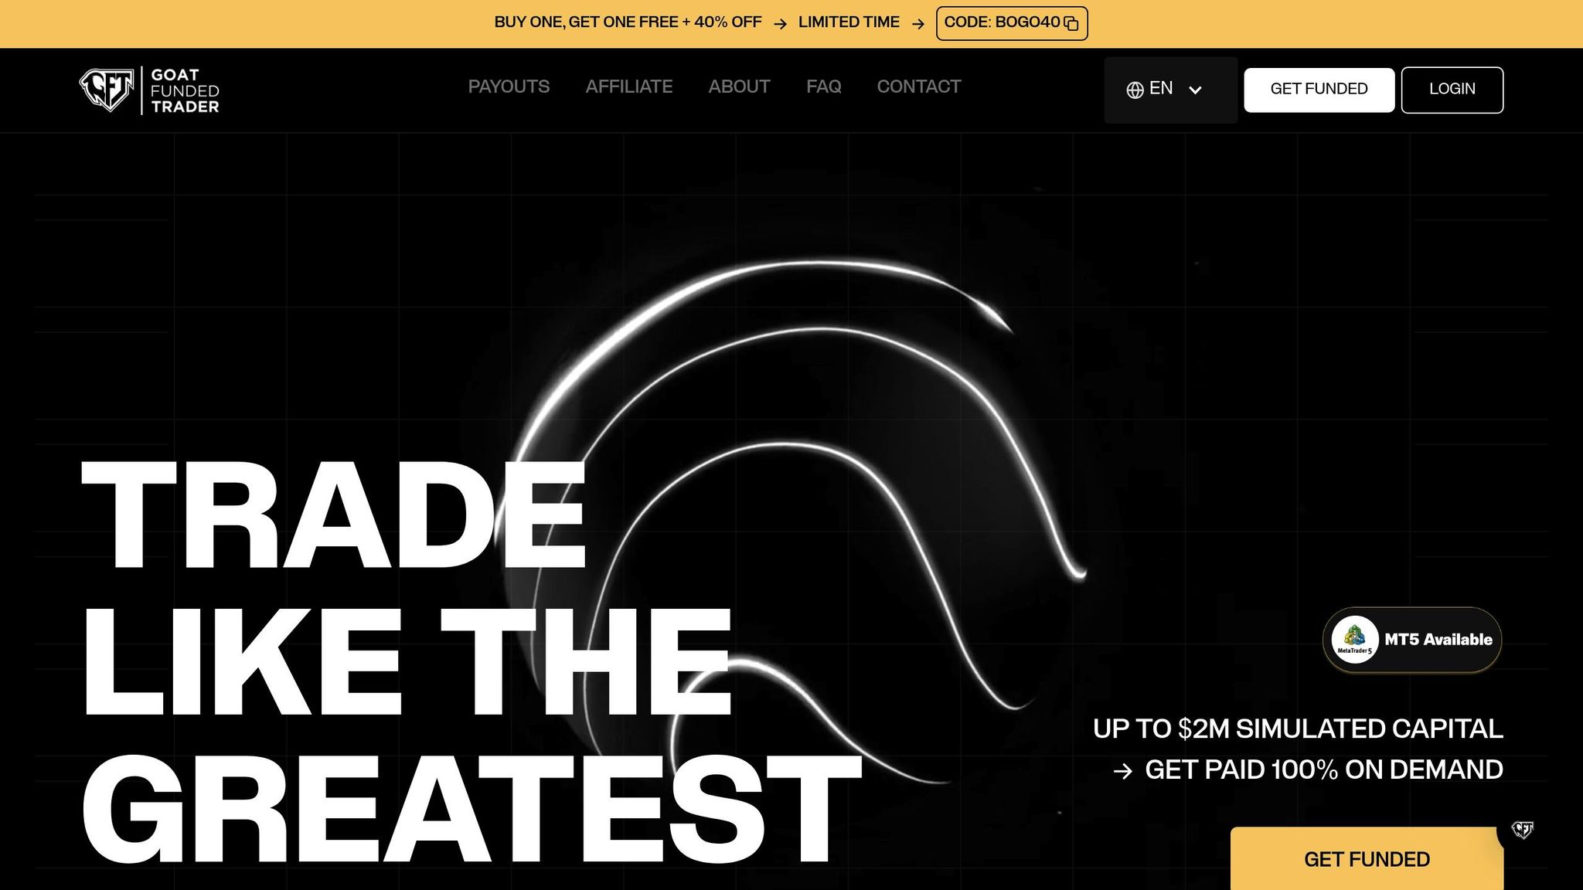The image size is (1583, 890).
Task: Copy the BOGO40 promo code icon
Action: pos(1071,23)
